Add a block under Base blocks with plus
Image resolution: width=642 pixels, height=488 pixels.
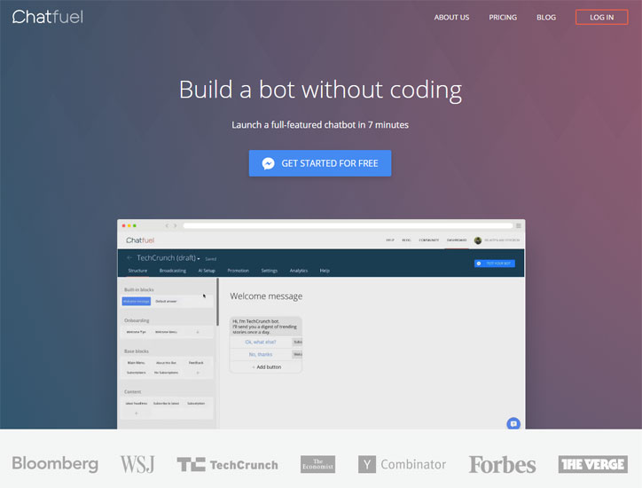(198, 373)
